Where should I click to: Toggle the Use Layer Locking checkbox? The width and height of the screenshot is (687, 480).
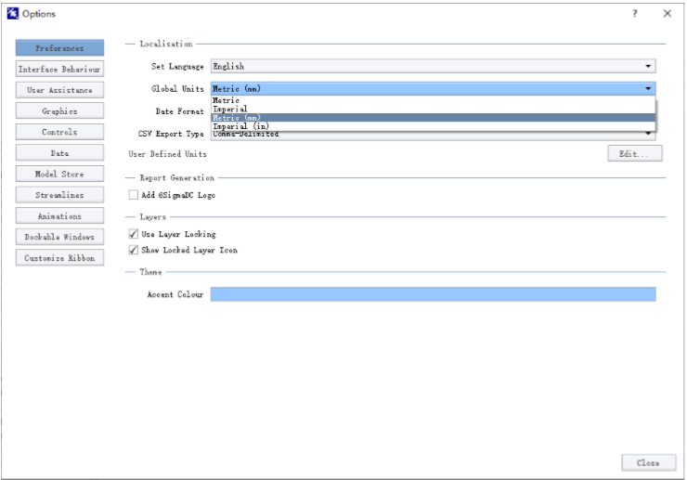tap(134, 234)
